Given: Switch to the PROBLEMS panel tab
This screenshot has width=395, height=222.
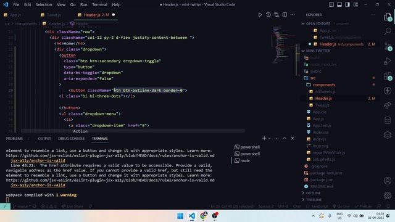Looking at the screenshot, I should [14, 138].
